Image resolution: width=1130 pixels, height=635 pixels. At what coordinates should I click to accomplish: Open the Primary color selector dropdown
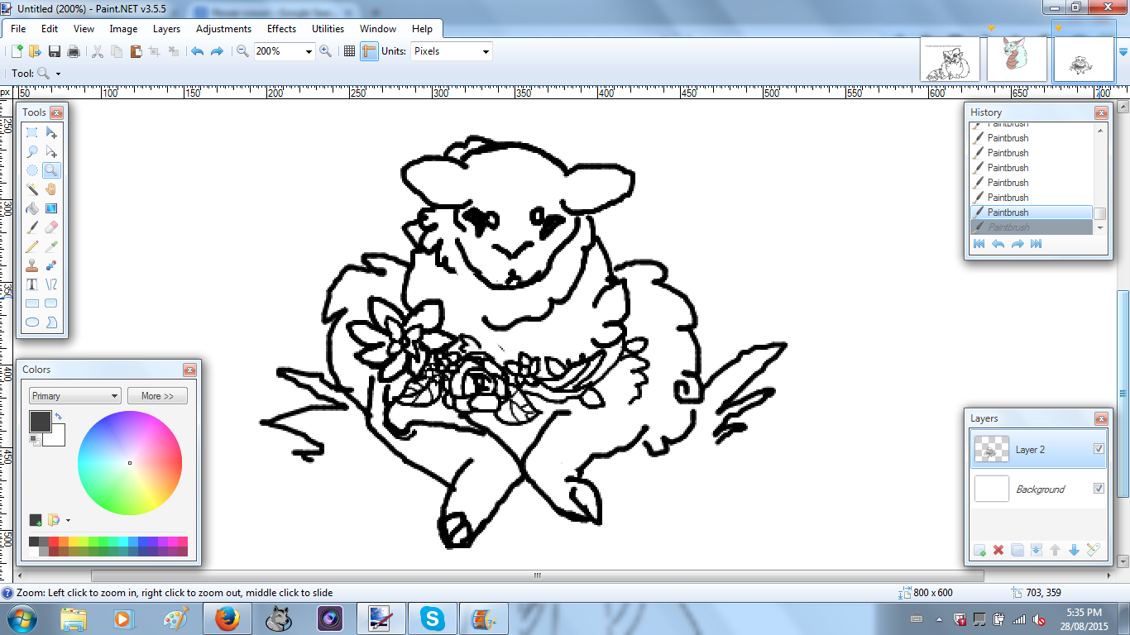pyautogui.click(x=75, y=396)
